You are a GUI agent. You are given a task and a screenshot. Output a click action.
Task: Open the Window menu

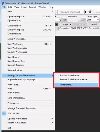coord(42,7)
